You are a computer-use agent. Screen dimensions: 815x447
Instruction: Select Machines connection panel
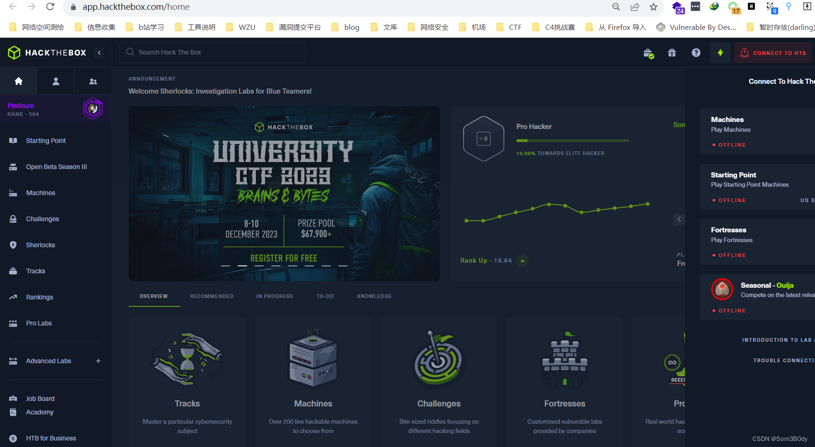click(758, 132)
